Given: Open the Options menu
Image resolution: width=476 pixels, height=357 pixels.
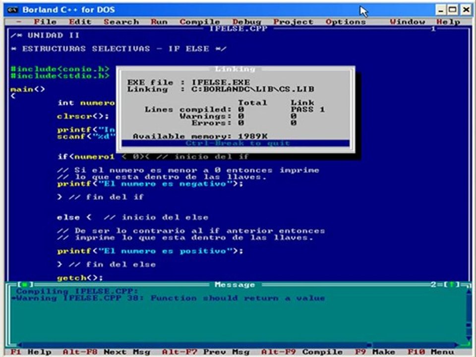Looking at the screenshot, I should [x=346, y=22].
